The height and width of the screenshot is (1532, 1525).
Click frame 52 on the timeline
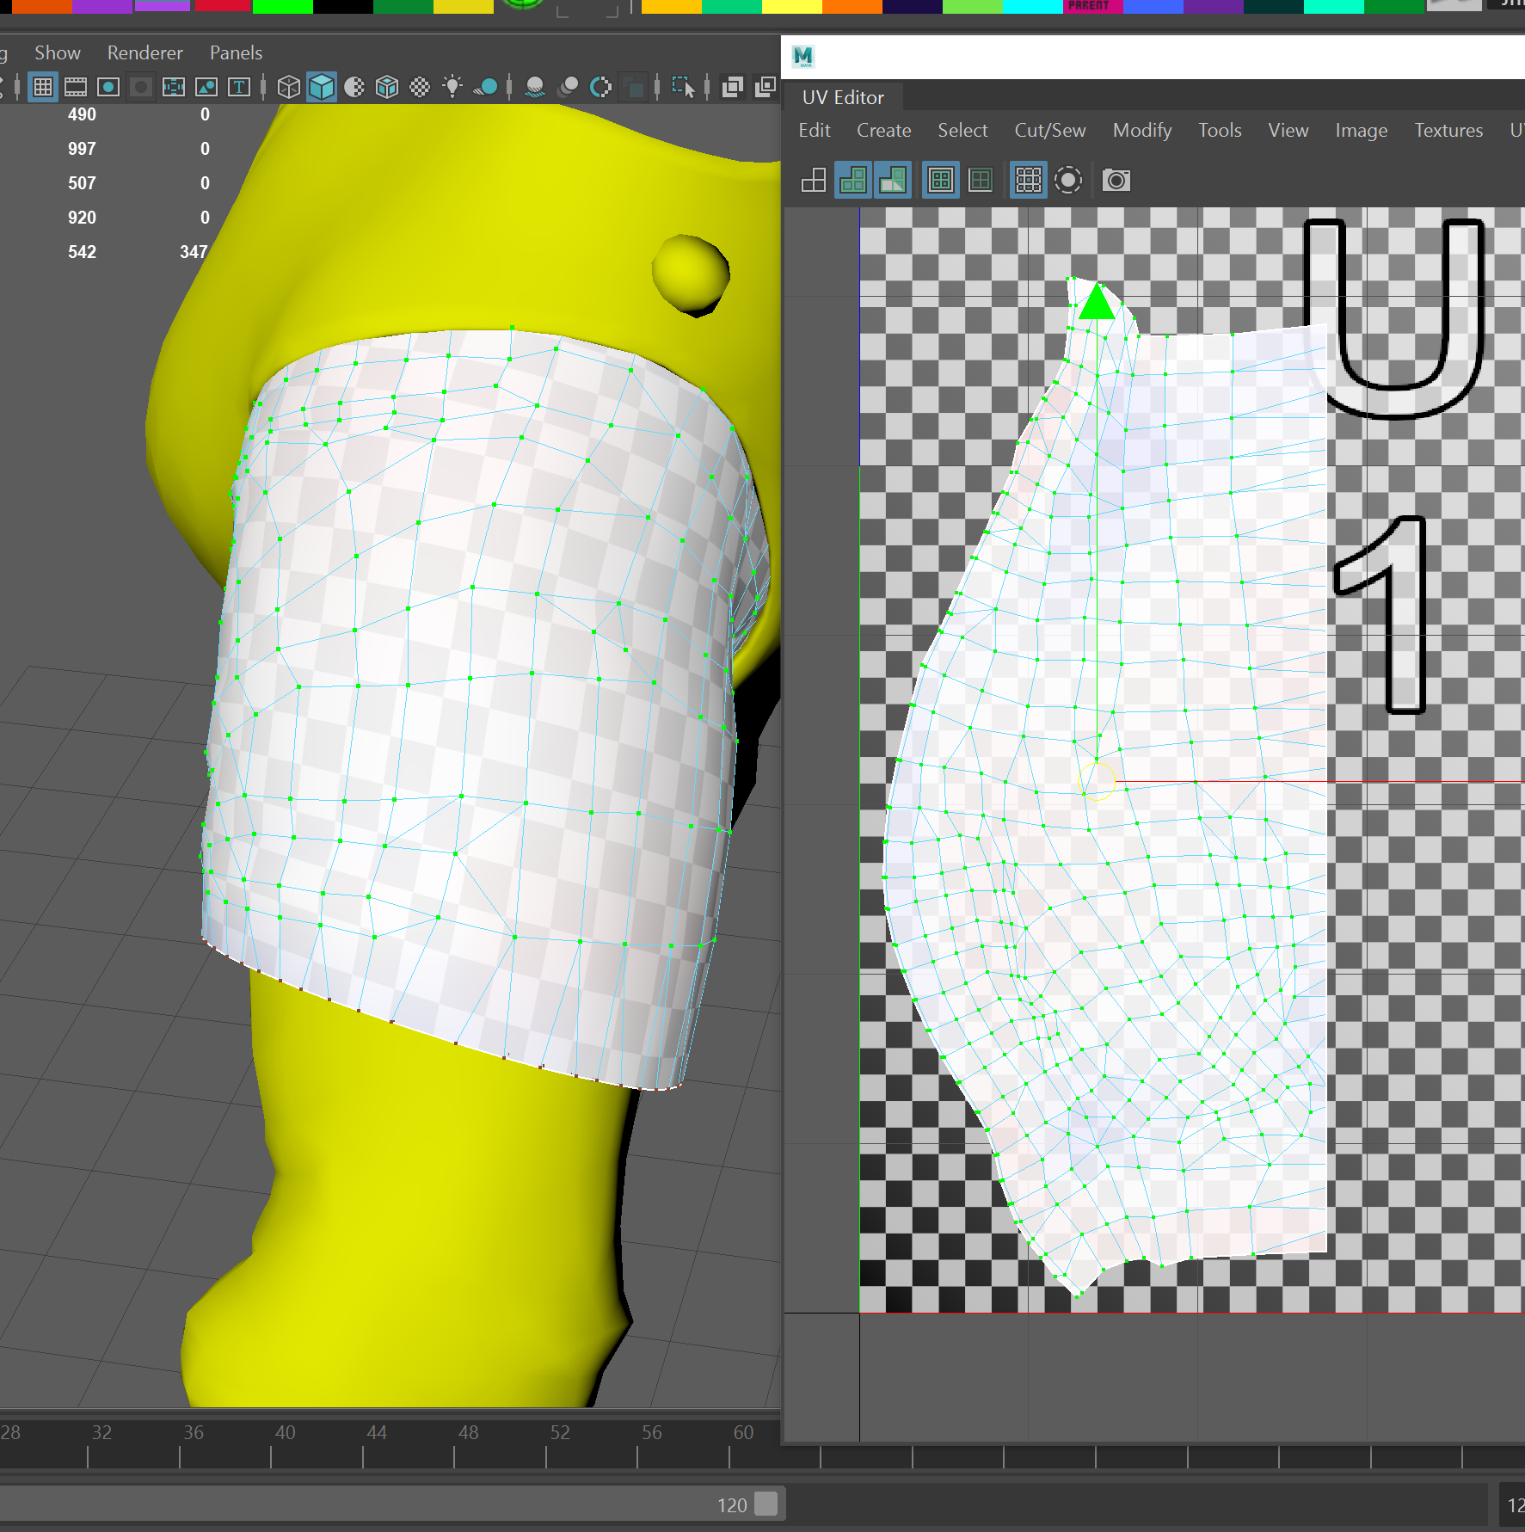pyautogui.click(x=560, y=1432)
